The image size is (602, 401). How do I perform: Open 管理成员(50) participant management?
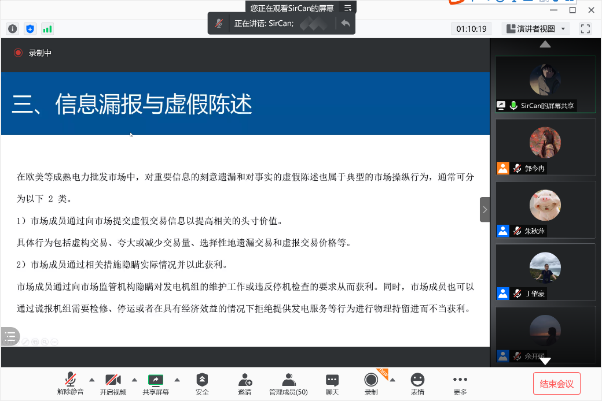click(x=288, y=384)
